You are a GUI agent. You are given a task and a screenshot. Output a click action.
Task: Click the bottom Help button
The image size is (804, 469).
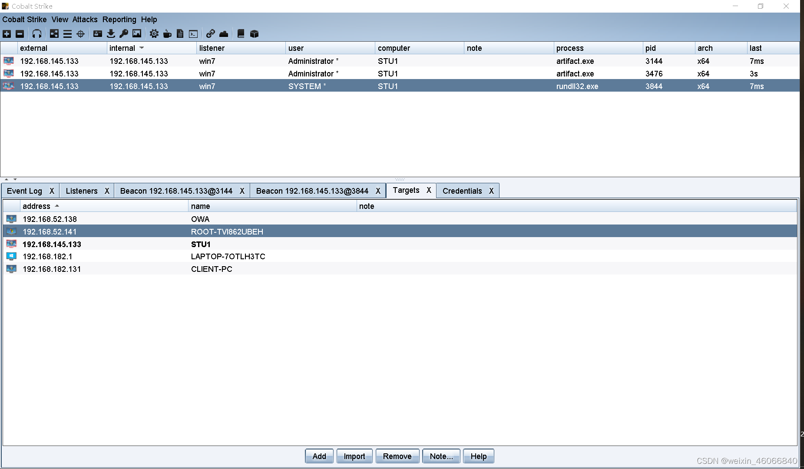pyautogui.click(x=479, y=456)
